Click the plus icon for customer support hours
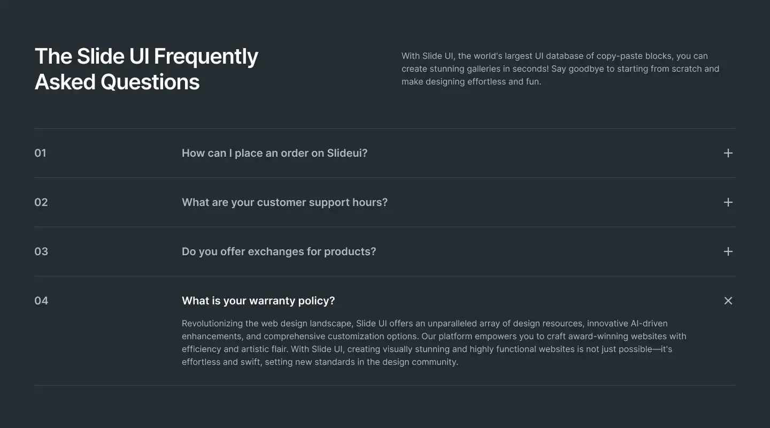Image resolution: width=770 pixels, height=428 pixels. click(x=728, y=202)
